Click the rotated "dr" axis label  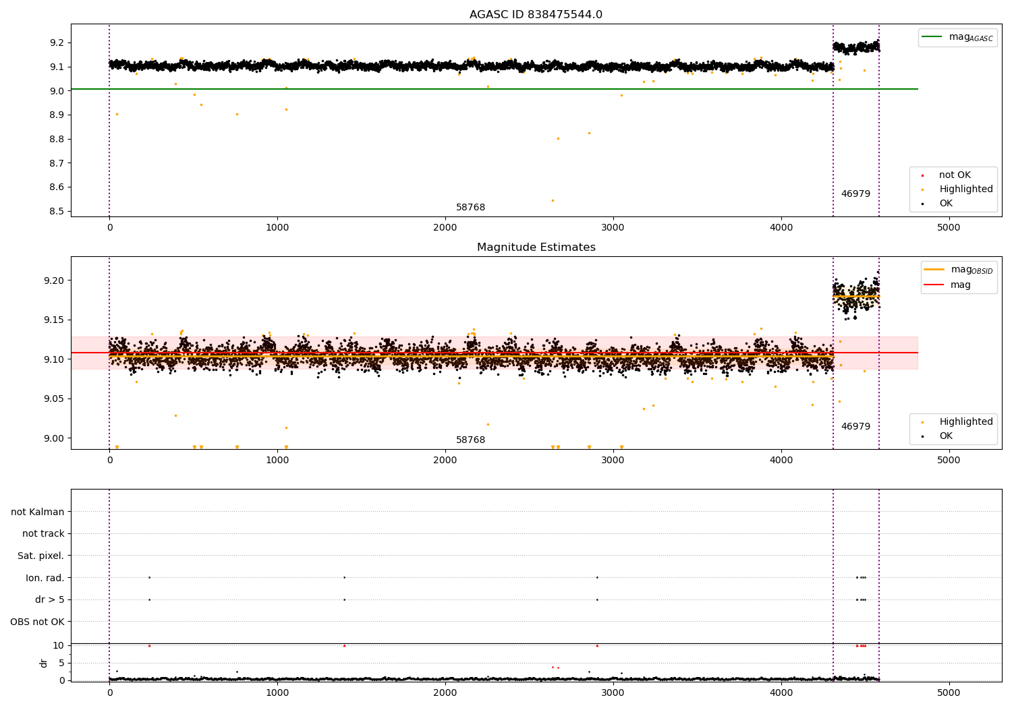click(44, 663)
